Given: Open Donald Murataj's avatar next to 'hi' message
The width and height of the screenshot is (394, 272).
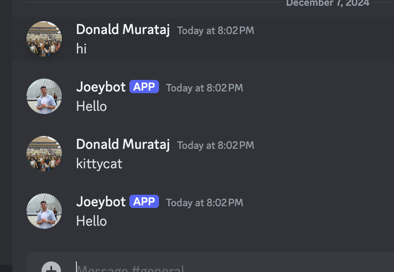Looking at the screenshot, I should [x=44, y=39].
